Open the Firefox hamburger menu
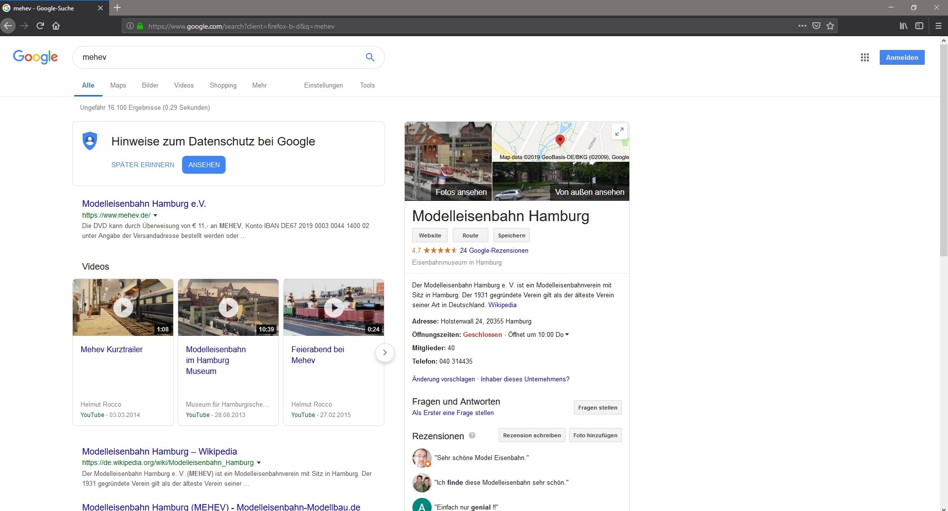948x511 pixels. coord(938,26)
